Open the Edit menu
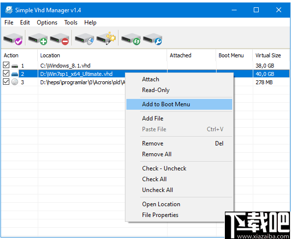The width and height of the screenshot is (291, 239). [x=25, y=23]
